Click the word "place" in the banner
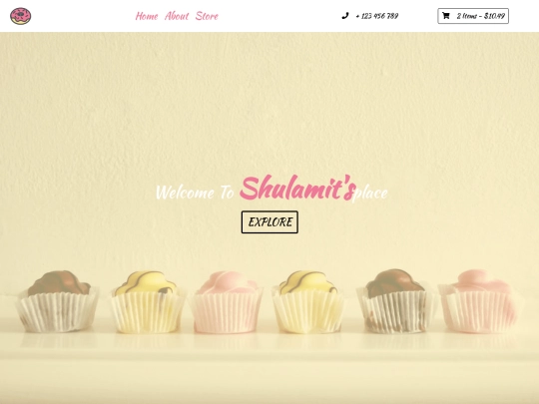Viewport: 539px width, 404px height. point(370,194)
